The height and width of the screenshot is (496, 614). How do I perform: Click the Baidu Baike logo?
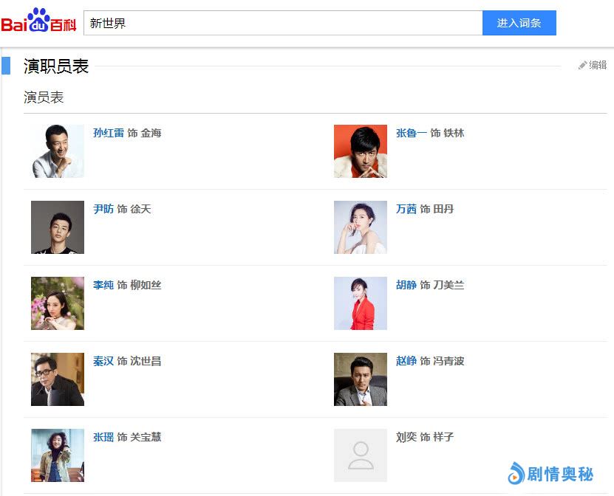[x=38, y=22]
